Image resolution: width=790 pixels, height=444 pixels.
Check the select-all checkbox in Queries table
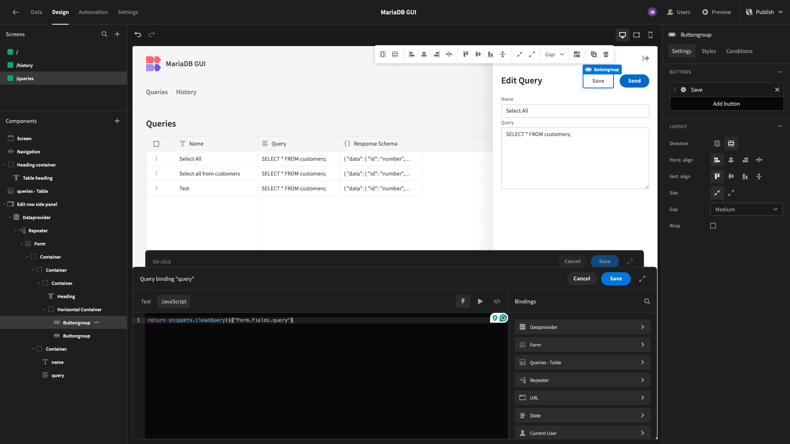(x=156, y=144)
